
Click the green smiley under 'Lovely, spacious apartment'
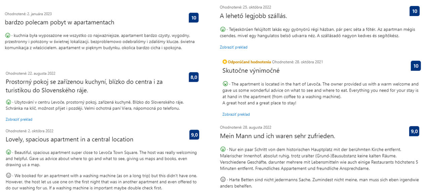pos(8,152)
